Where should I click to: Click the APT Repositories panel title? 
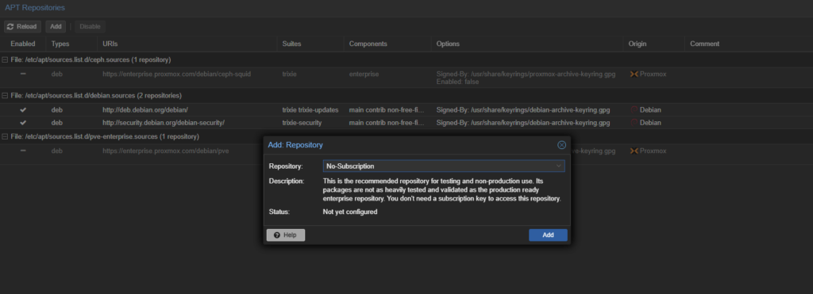pos(35,8)
